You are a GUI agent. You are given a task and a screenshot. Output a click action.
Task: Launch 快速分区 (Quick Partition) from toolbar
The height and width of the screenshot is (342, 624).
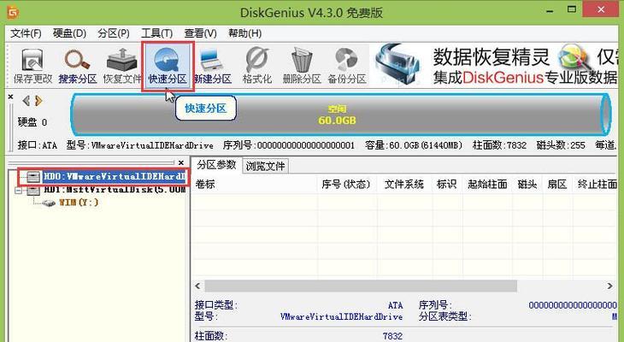coord(168,66)
